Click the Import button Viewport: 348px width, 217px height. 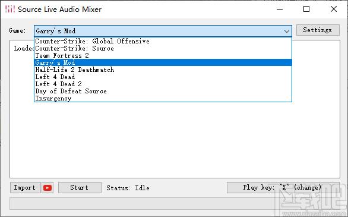26,188
